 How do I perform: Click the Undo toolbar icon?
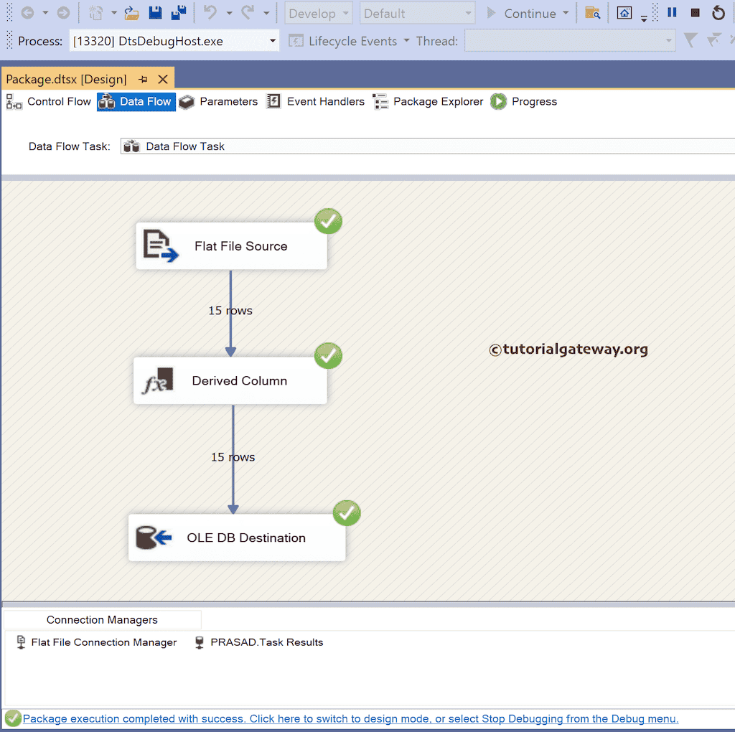(x=211, y=12)
